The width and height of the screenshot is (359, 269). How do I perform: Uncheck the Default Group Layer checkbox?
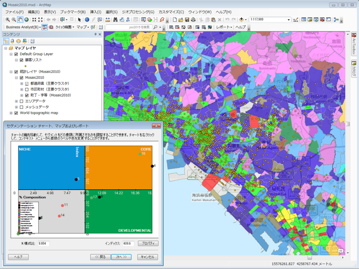16,54
